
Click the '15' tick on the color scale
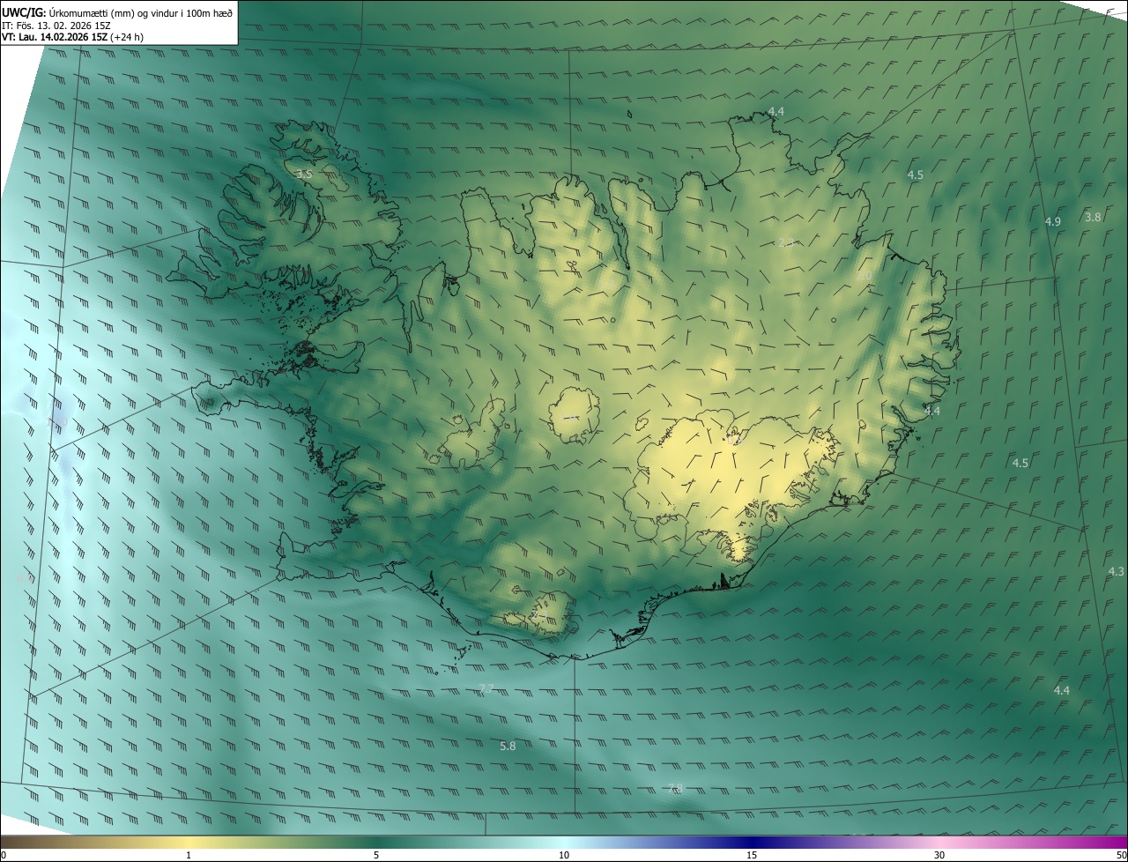[x=752, y=855]
